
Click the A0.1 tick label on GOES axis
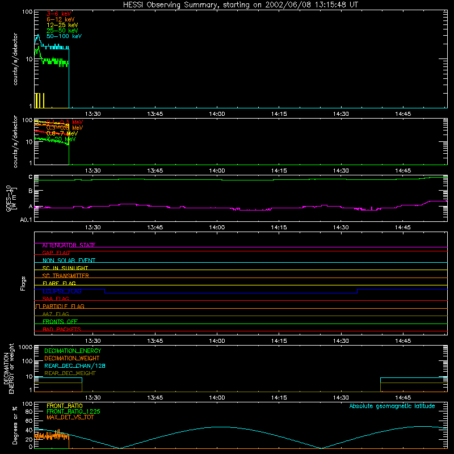pyautogui.click(x=26, y=220)
